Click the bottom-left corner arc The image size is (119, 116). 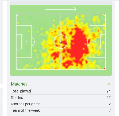17,68
